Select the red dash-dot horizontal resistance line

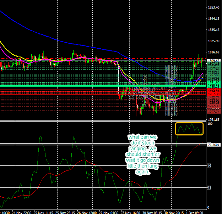[103, 58]
